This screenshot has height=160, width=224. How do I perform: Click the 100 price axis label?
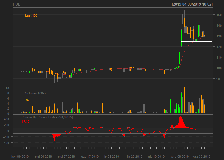[219, 68]
